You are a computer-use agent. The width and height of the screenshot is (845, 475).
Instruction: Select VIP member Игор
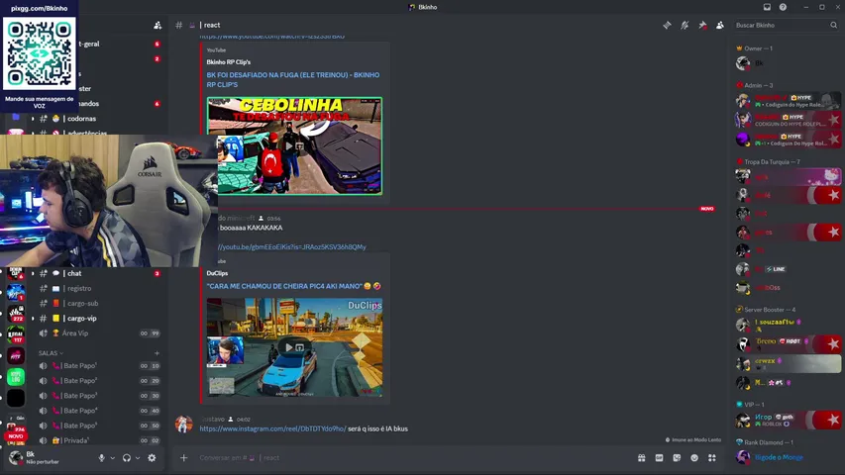pos(787,420)
